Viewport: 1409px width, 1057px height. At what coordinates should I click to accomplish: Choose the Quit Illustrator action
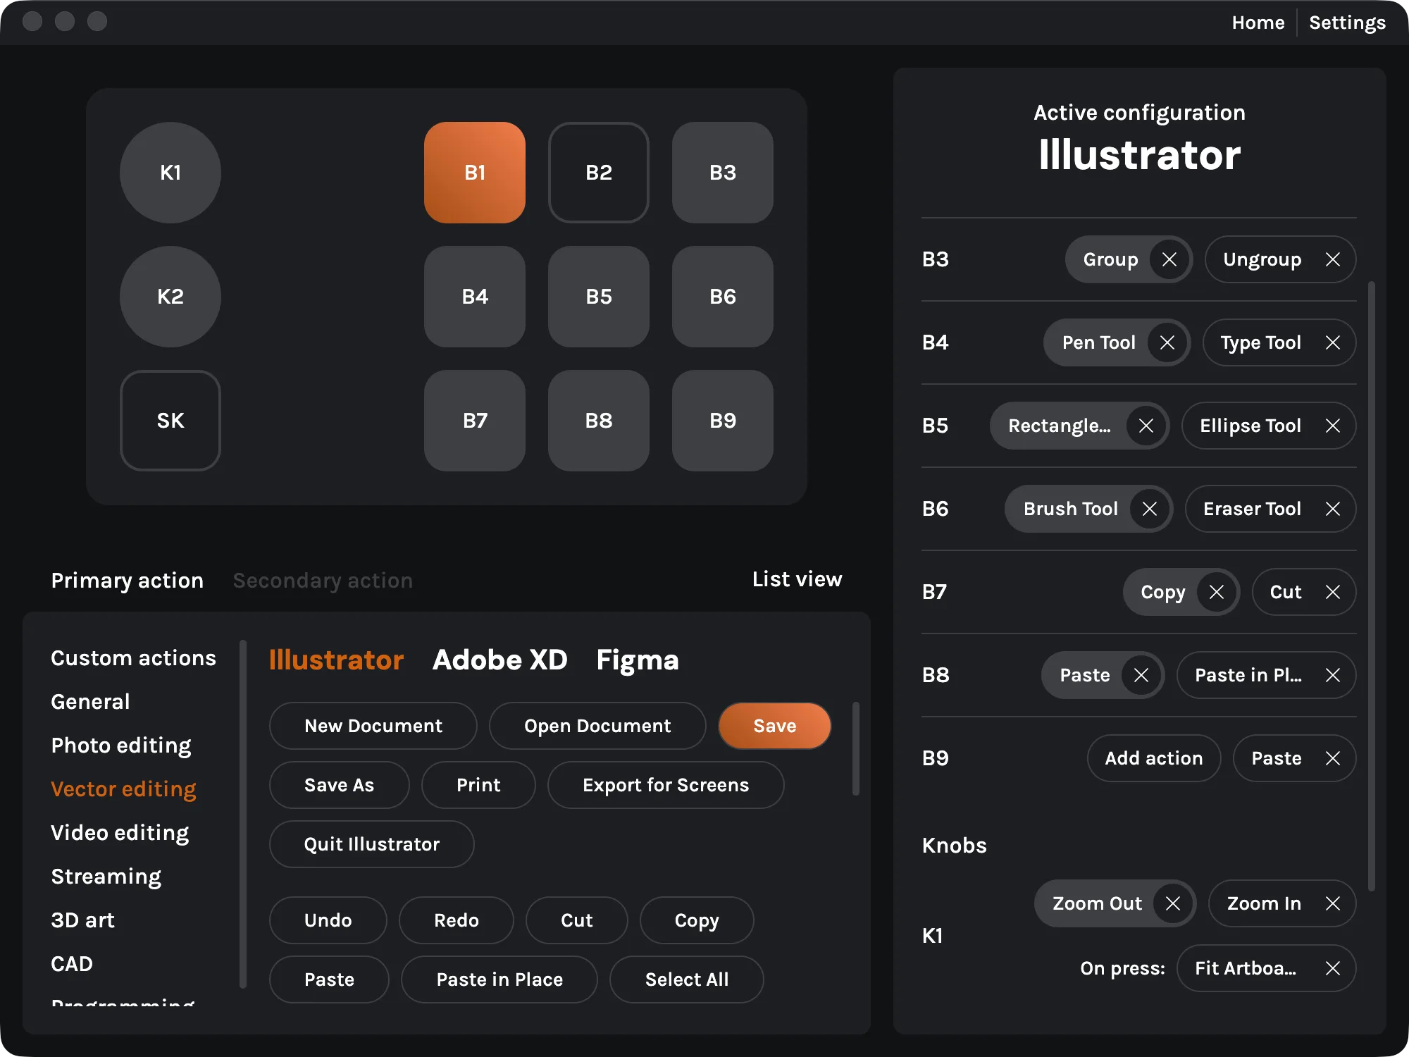click(371, 844)
